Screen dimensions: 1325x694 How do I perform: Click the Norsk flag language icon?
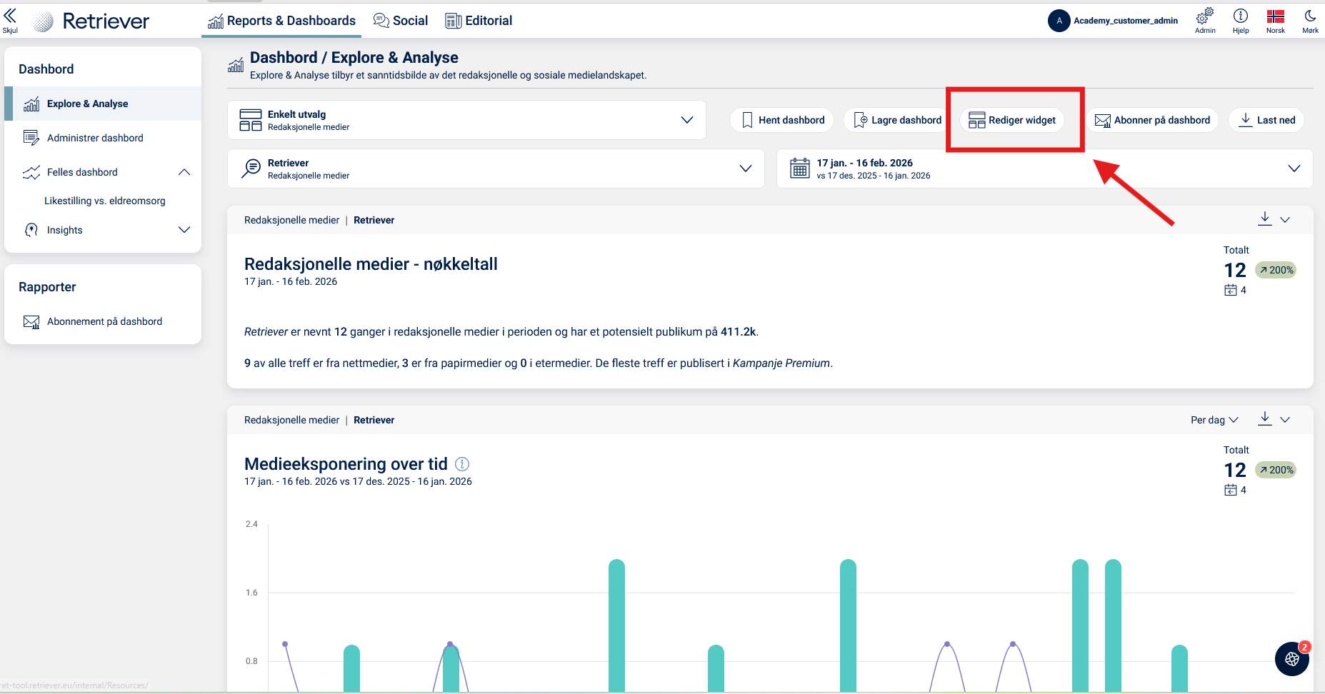(1276, 16)
